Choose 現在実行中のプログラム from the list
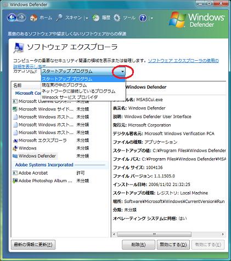This screenshot has height=261, width=231. click(x=83, y=85)
